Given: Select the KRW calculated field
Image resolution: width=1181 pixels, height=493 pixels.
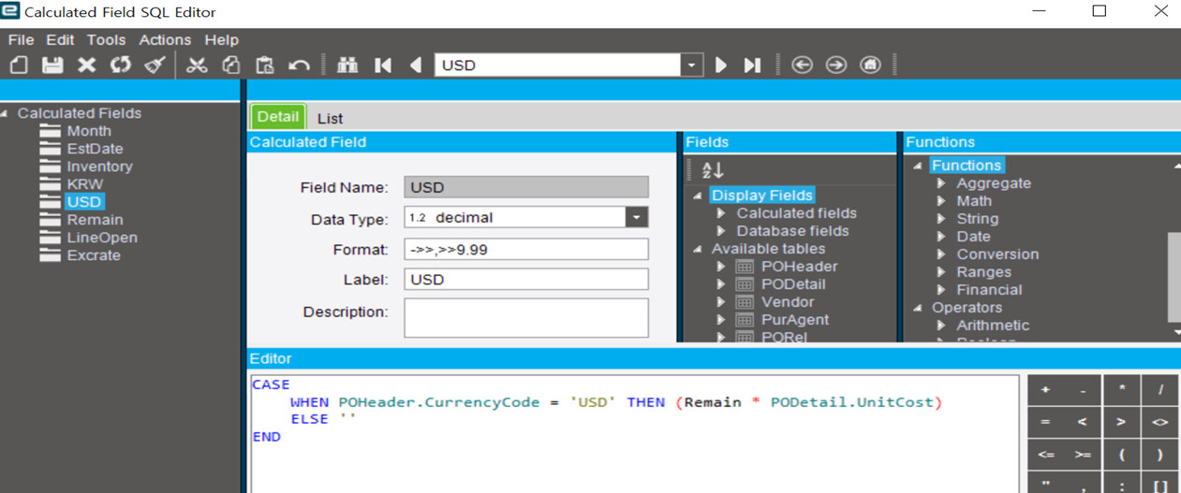Looking at the screenshot, I should tap(85, 184).
